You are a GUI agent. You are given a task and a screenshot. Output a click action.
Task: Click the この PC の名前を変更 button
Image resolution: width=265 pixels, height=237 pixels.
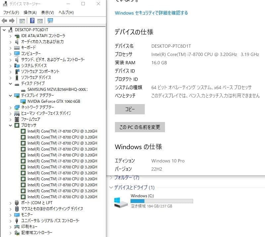tap(139, 127)
